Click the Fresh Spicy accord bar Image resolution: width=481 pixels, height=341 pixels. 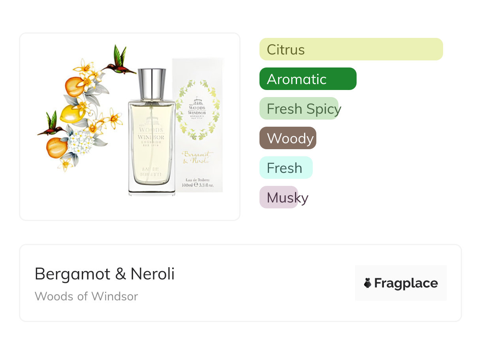point(299,109)
